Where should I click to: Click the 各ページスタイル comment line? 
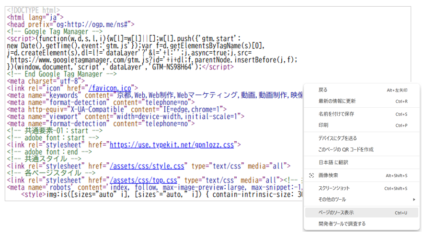pos(51,173)
